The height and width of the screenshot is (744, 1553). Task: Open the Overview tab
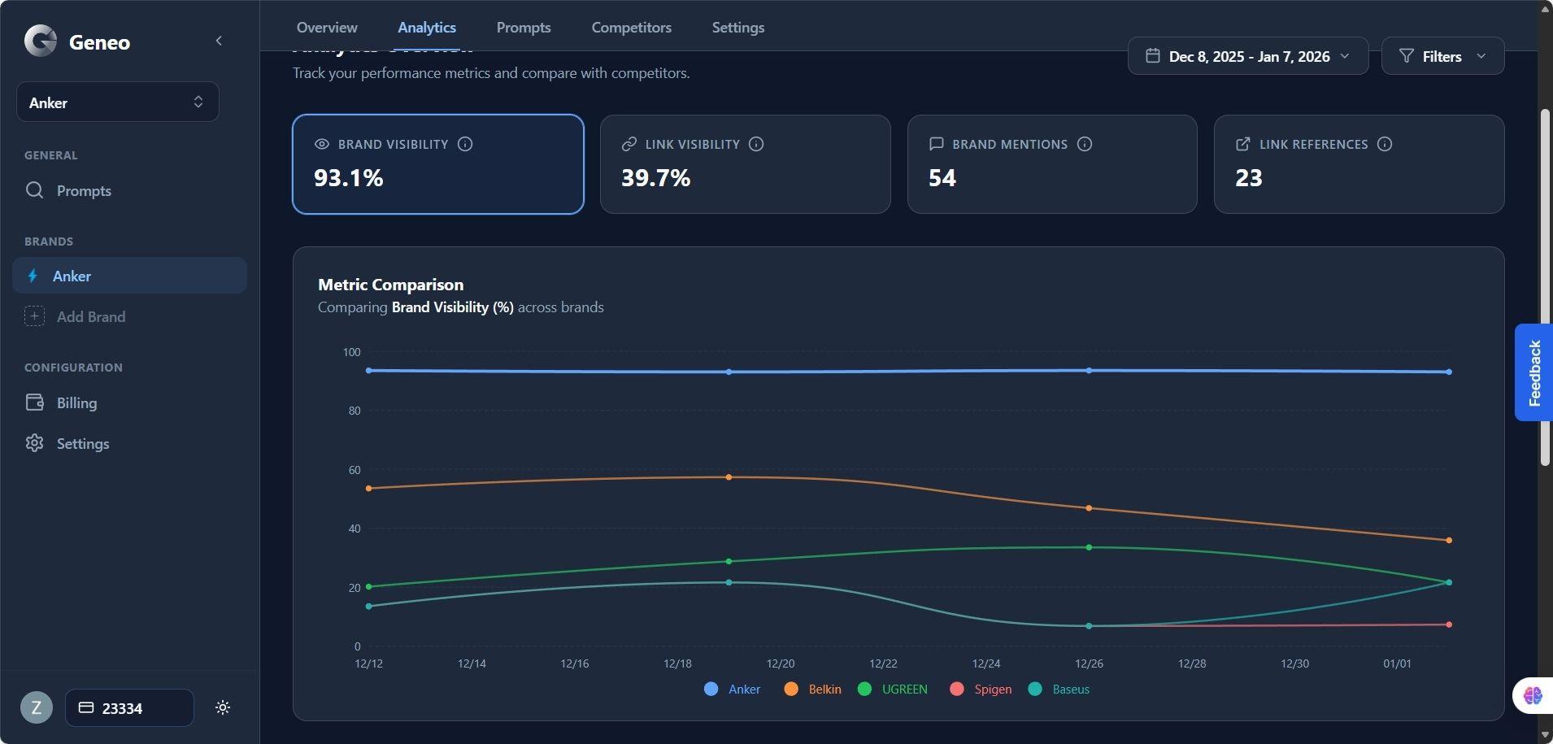click(x=326, y=27)
